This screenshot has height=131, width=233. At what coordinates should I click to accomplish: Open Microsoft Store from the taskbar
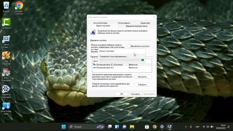pyautogui.click(x=147, y=127)
